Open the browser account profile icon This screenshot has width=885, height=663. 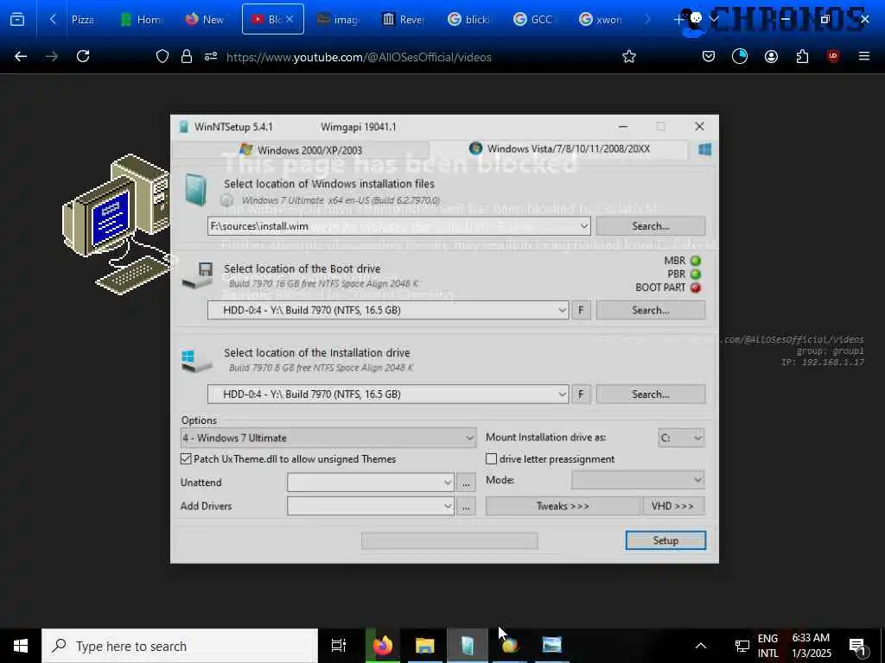771,56
